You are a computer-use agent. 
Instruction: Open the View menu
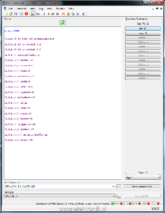[x=49, y=9]
